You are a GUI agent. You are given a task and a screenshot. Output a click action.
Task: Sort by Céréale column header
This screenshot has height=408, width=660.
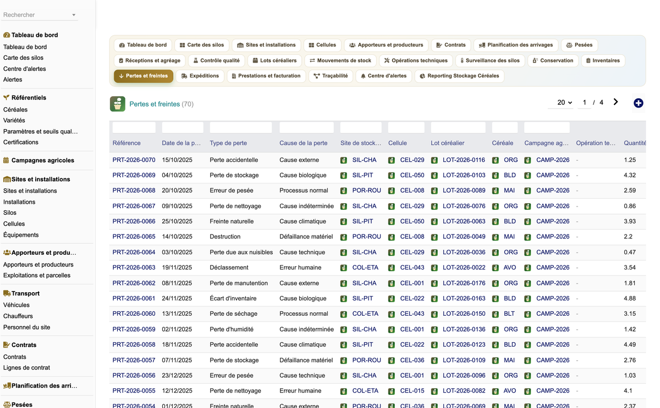(503, 143)
